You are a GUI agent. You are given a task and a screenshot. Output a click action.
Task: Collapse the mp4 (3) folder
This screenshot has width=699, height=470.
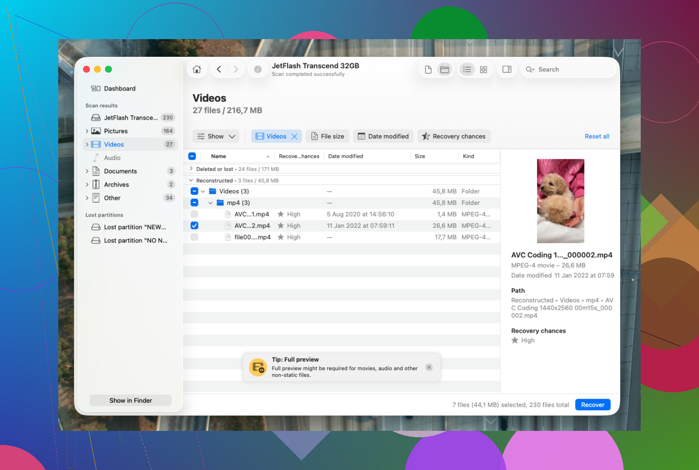coord(210,203)
